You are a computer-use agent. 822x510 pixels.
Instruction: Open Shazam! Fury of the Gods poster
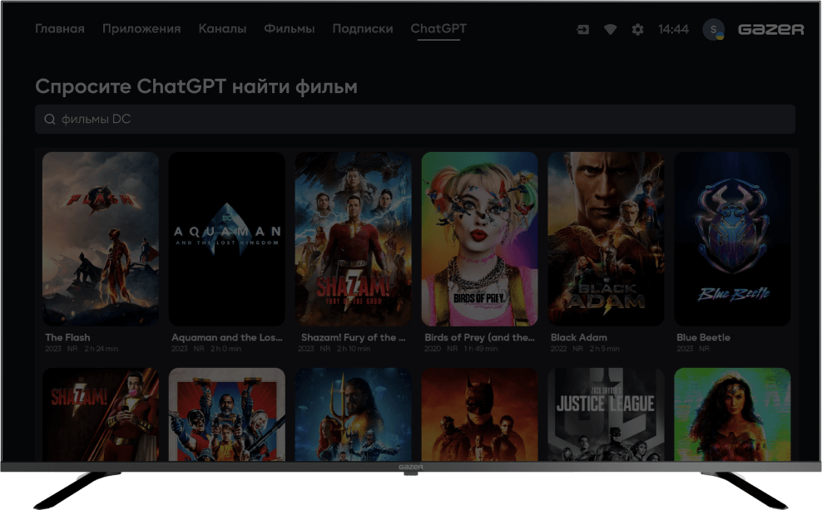(354, 238)
